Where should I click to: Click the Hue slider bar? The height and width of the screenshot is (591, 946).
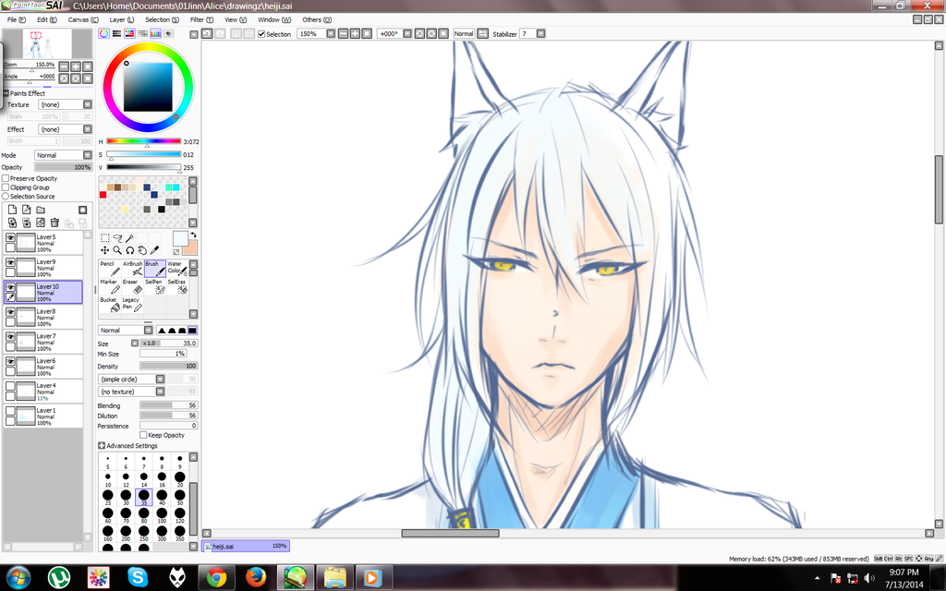[x=143, y=141]
